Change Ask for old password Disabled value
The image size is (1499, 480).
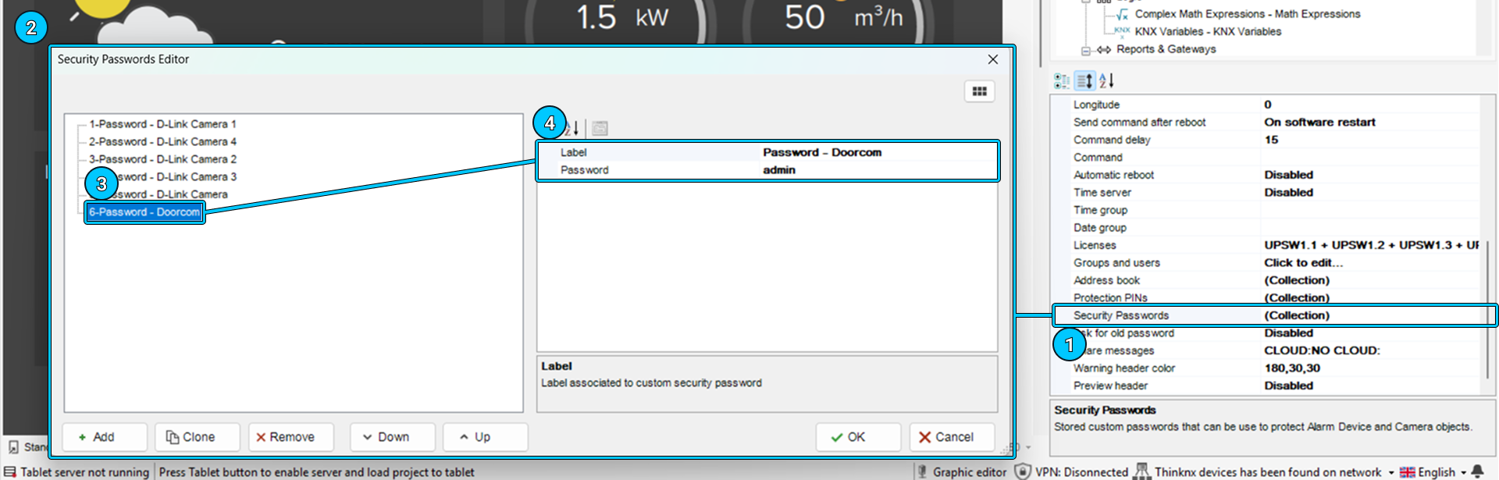[x=1288, y=333]
